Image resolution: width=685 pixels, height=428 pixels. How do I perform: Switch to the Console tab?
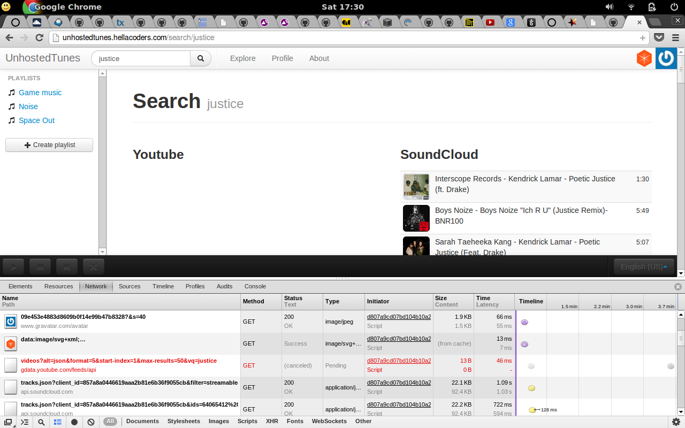point(255,286)
